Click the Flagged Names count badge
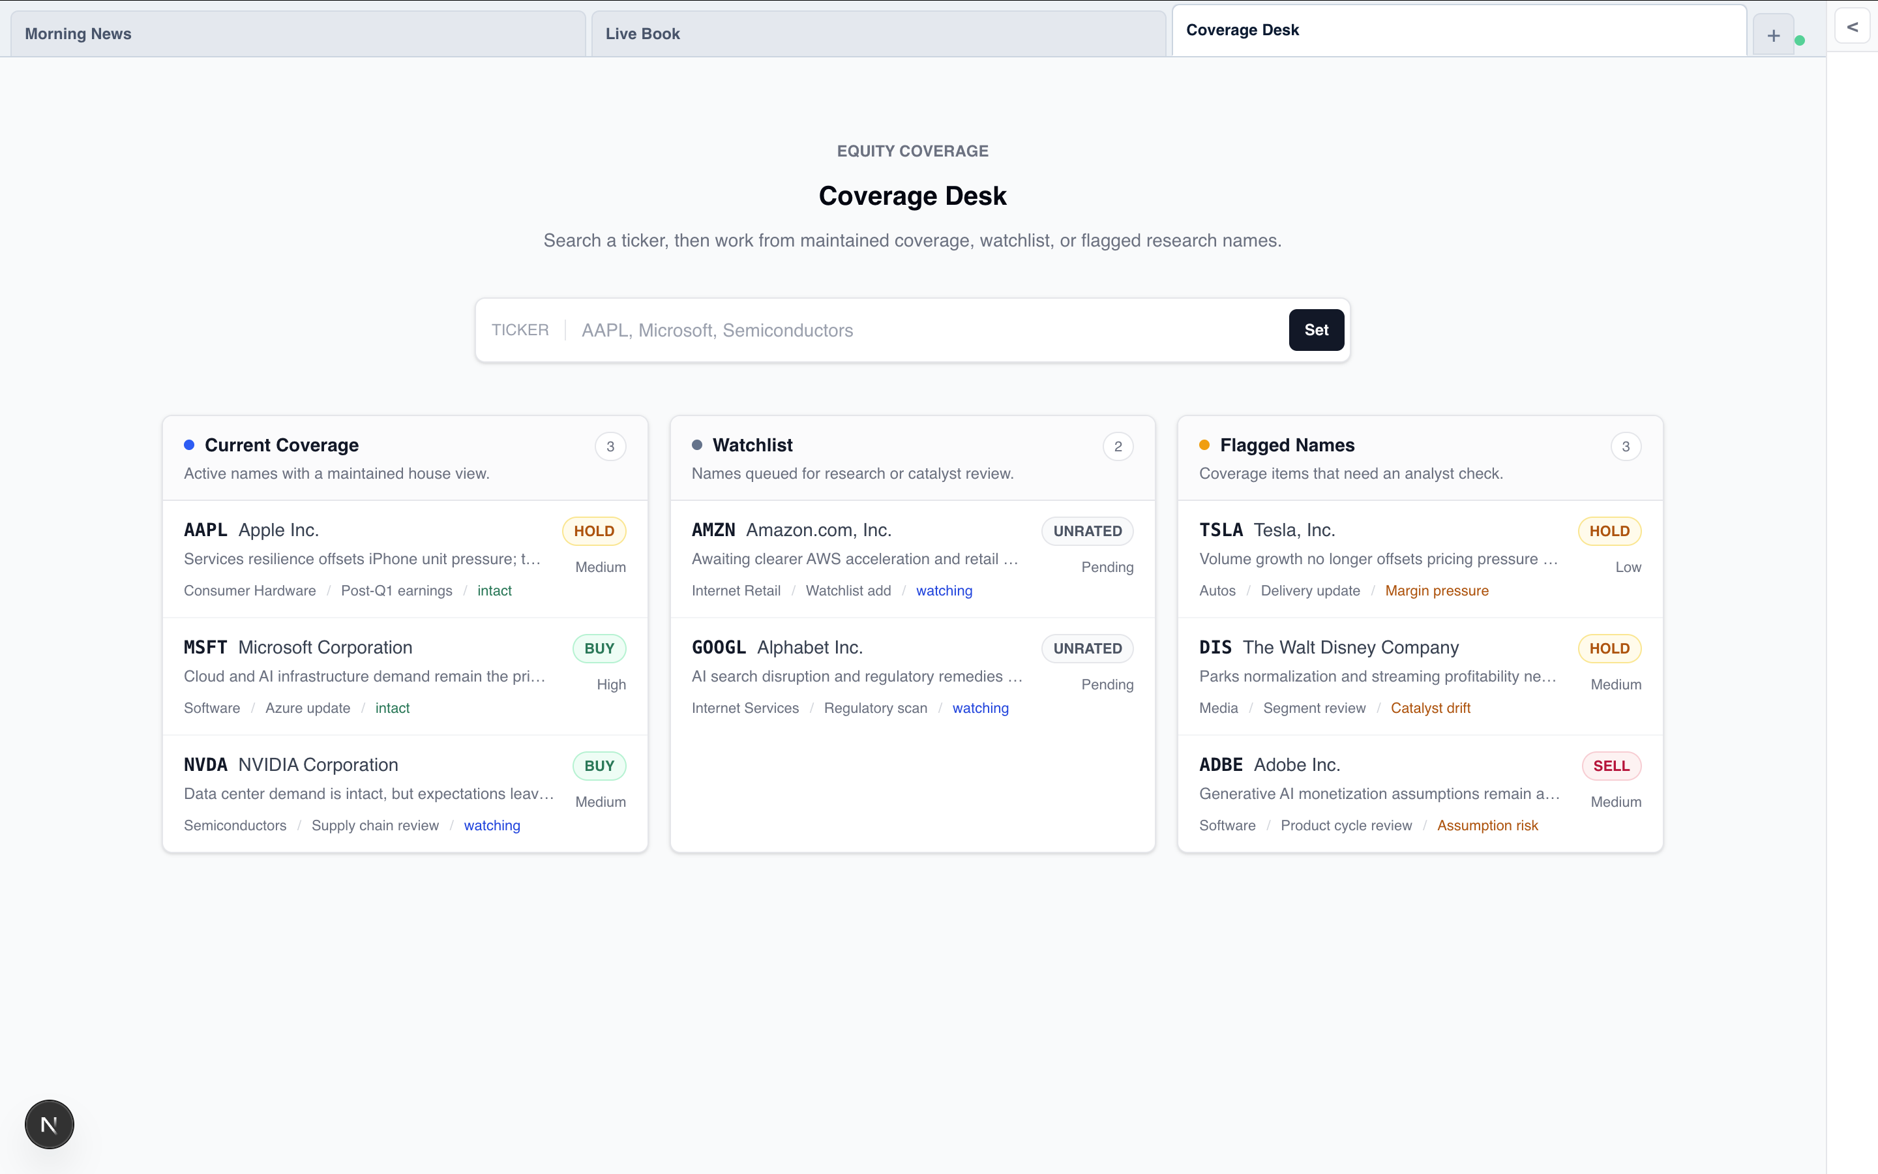The height and width of the screenshot is (1174, 1878). (1625, 447)
